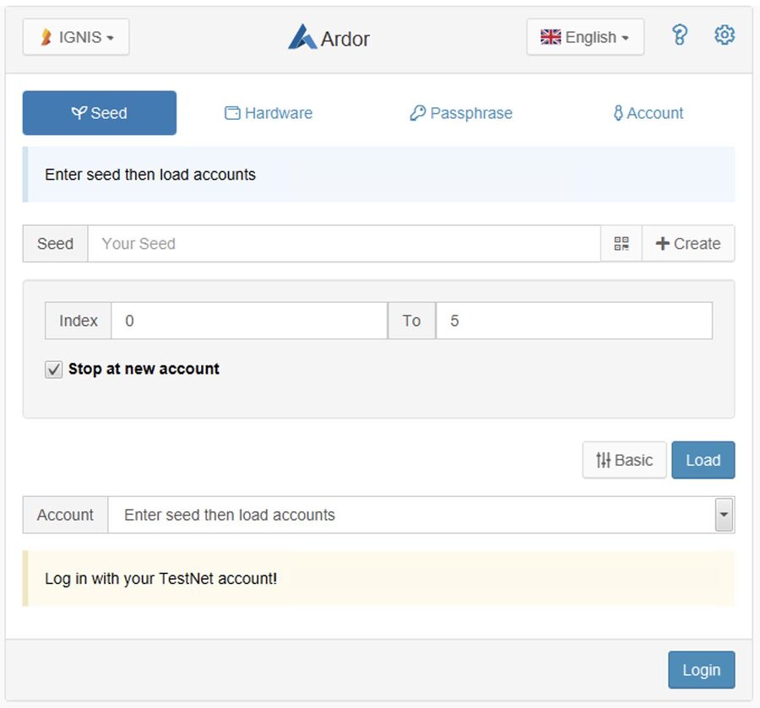Image resolution: width=760 pixels, height=708 pixels.
Task: Click the Account person icon
Action: [619, 112]
